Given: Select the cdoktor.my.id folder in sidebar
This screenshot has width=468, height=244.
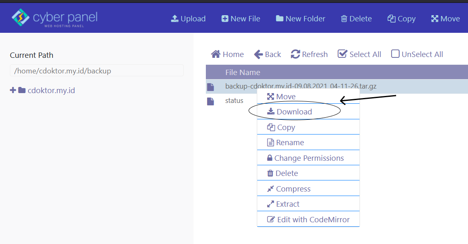Looking at the screenshot, I should pyautogui.click(x=51, y=90).
